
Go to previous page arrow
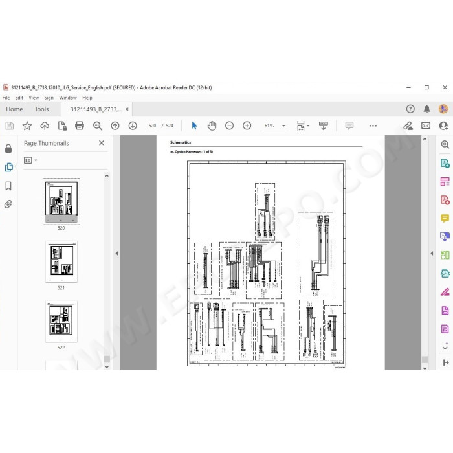click(115, 126)
